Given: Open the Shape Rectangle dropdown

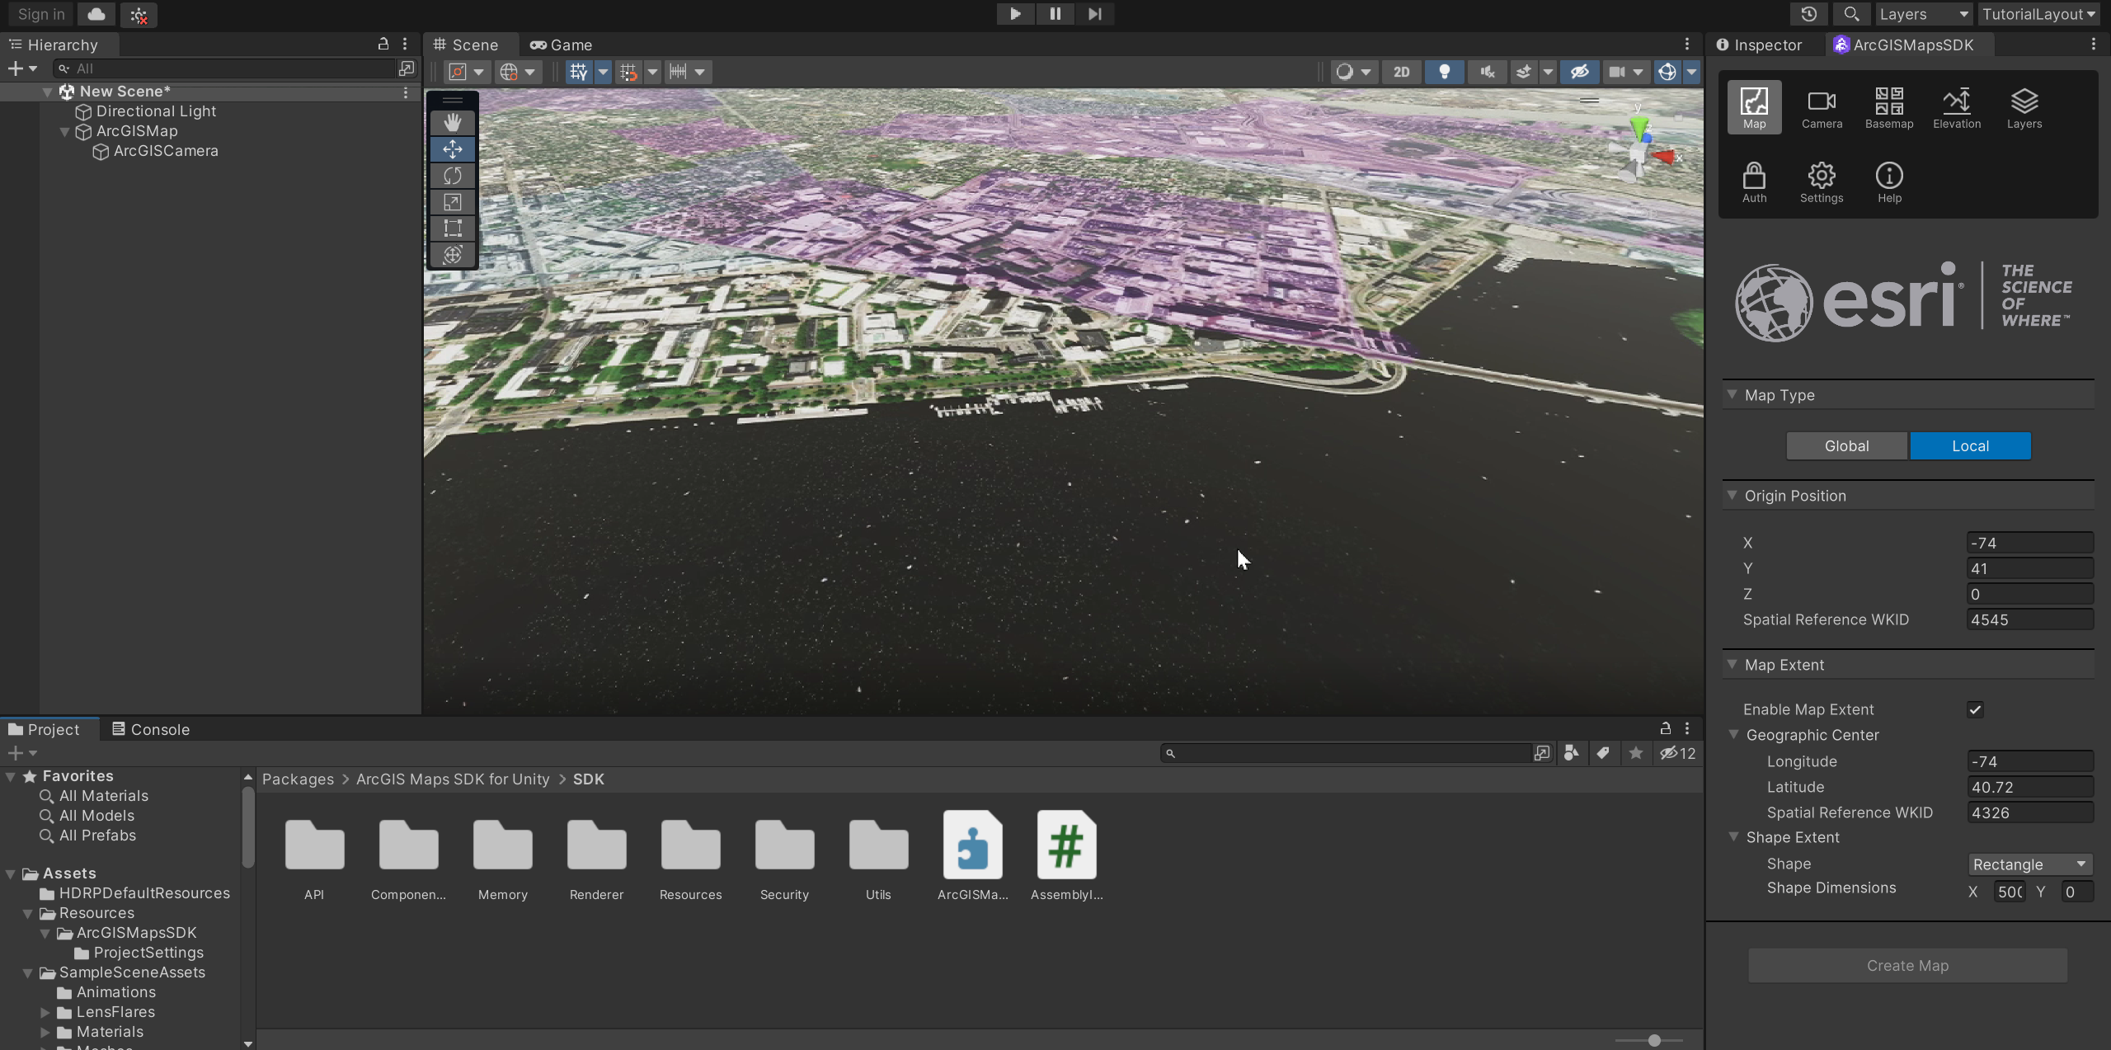Looking at the screenshot, I should click(2029, 864).
